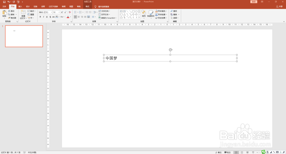The height and width of the screenshot is (154, 286).
Task: Start slideshow from beginning icon
Action: click(x=18, y=2)
